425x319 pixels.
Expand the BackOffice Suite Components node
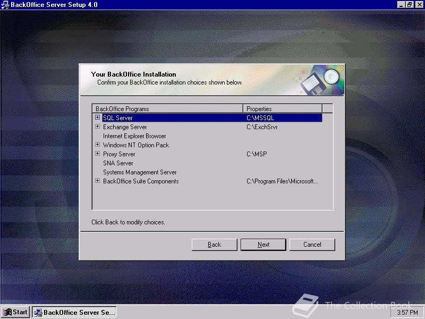coord(97,181)
